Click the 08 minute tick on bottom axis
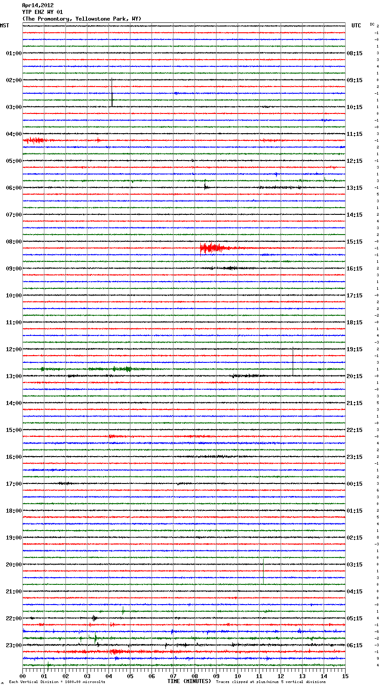This screenshot has height=688, width=381. click(195, 676)
